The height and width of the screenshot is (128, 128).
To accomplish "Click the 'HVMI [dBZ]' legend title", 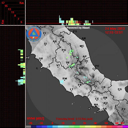I will [35, 119].
